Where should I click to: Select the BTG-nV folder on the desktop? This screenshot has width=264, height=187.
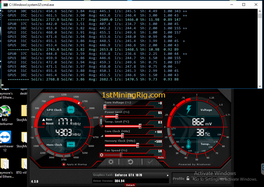22,166
